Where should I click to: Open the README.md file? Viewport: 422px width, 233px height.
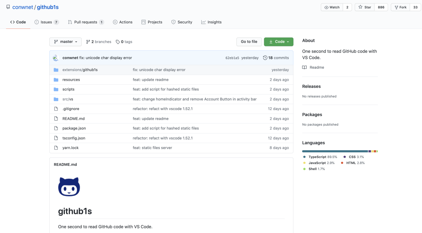(x=73, y=118)
